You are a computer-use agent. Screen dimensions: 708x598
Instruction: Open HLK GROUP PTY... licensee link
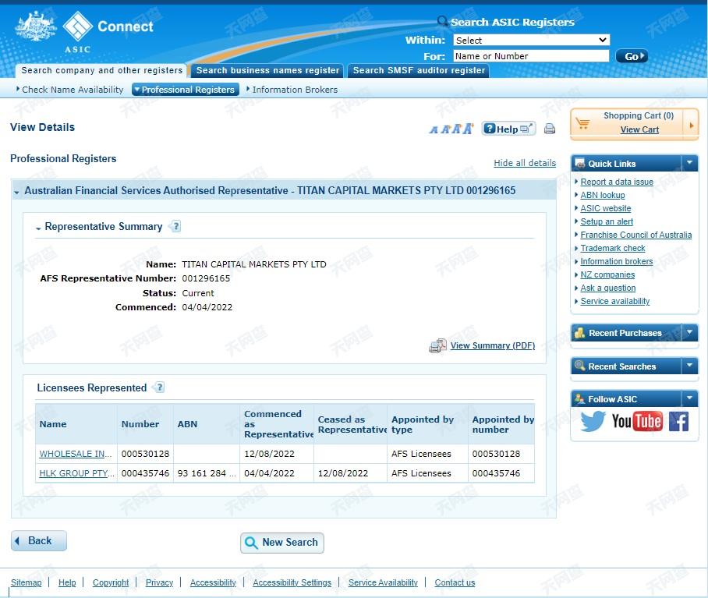point(76,473)
